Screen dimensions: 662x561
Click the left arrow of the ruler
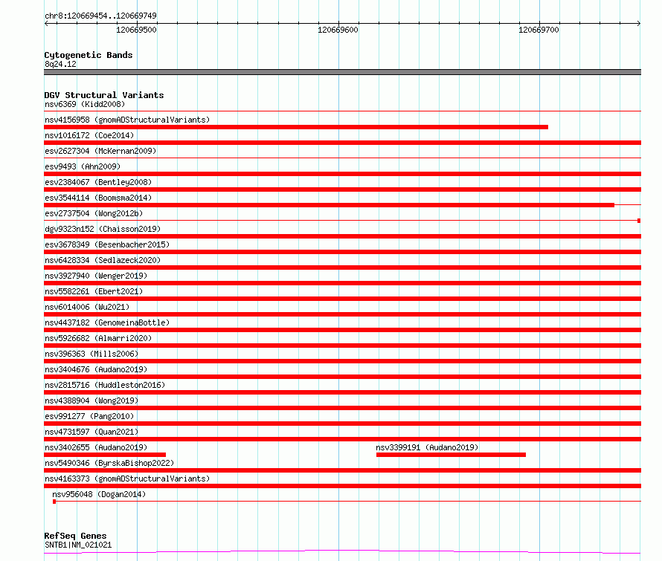click(x=46, y=23)
